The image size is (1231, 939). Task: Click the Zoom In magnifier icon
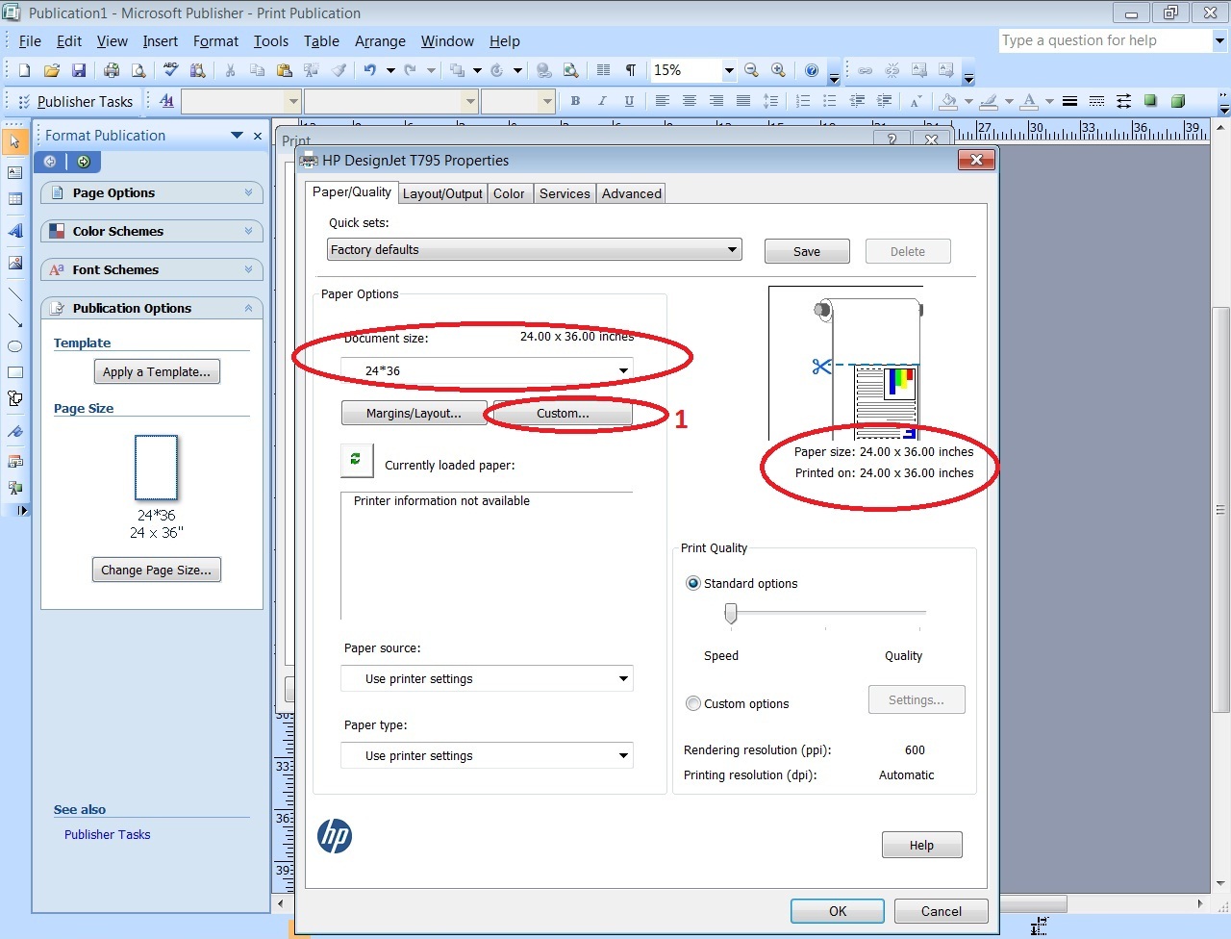[779, 70]
